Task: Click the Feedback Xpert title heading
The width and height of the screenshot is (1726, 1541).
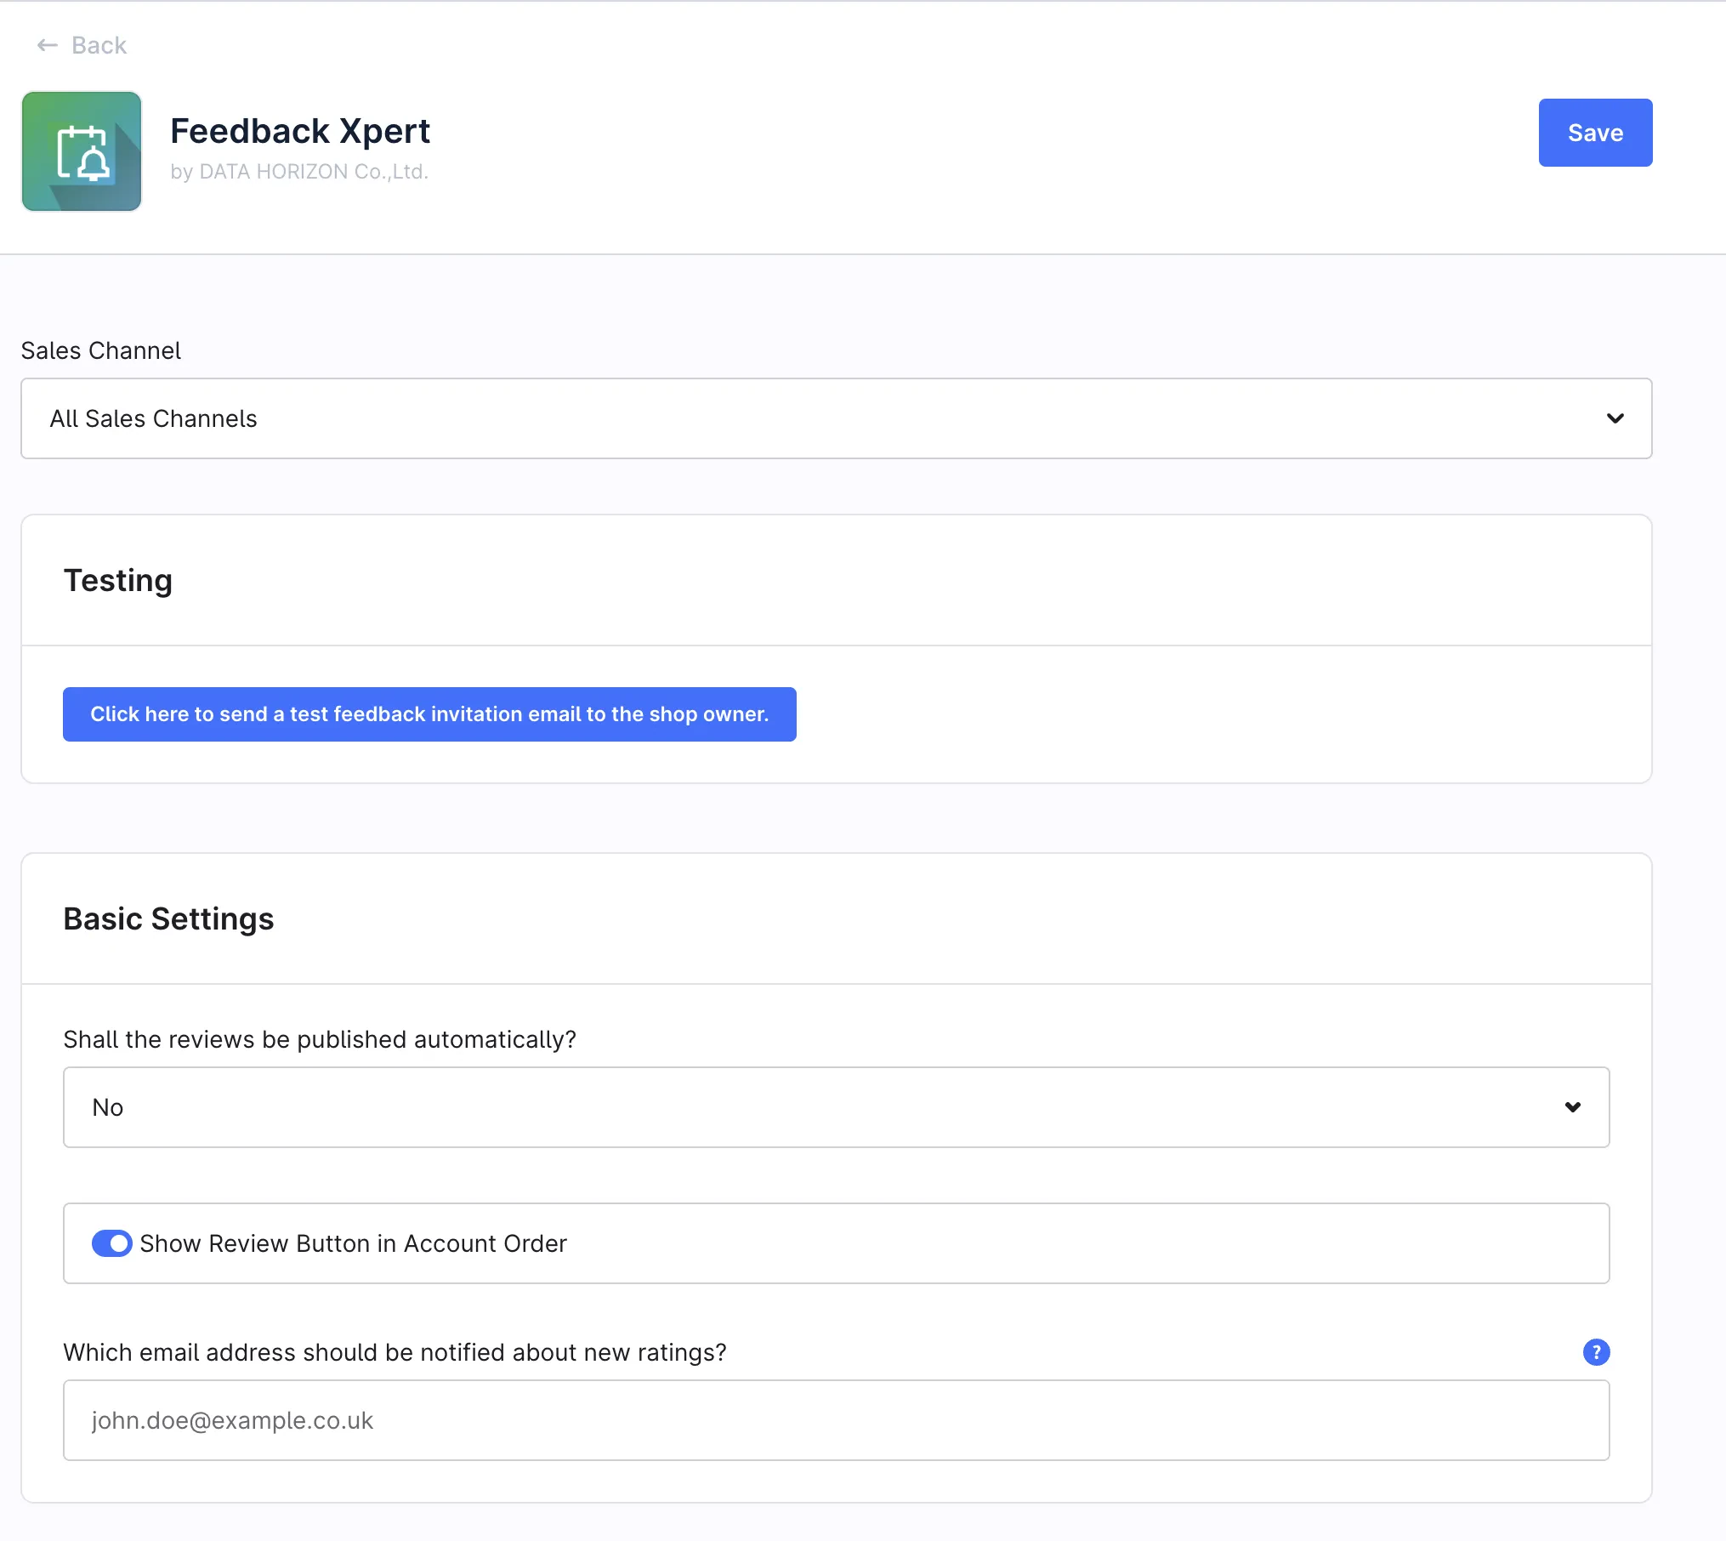Action: point(300,131)
